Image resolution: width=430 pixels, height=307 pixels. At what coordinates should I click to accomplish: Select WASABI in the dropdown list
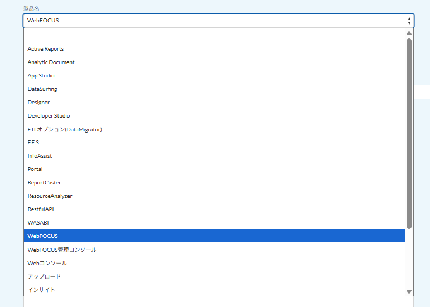click(x=214, y=223)
